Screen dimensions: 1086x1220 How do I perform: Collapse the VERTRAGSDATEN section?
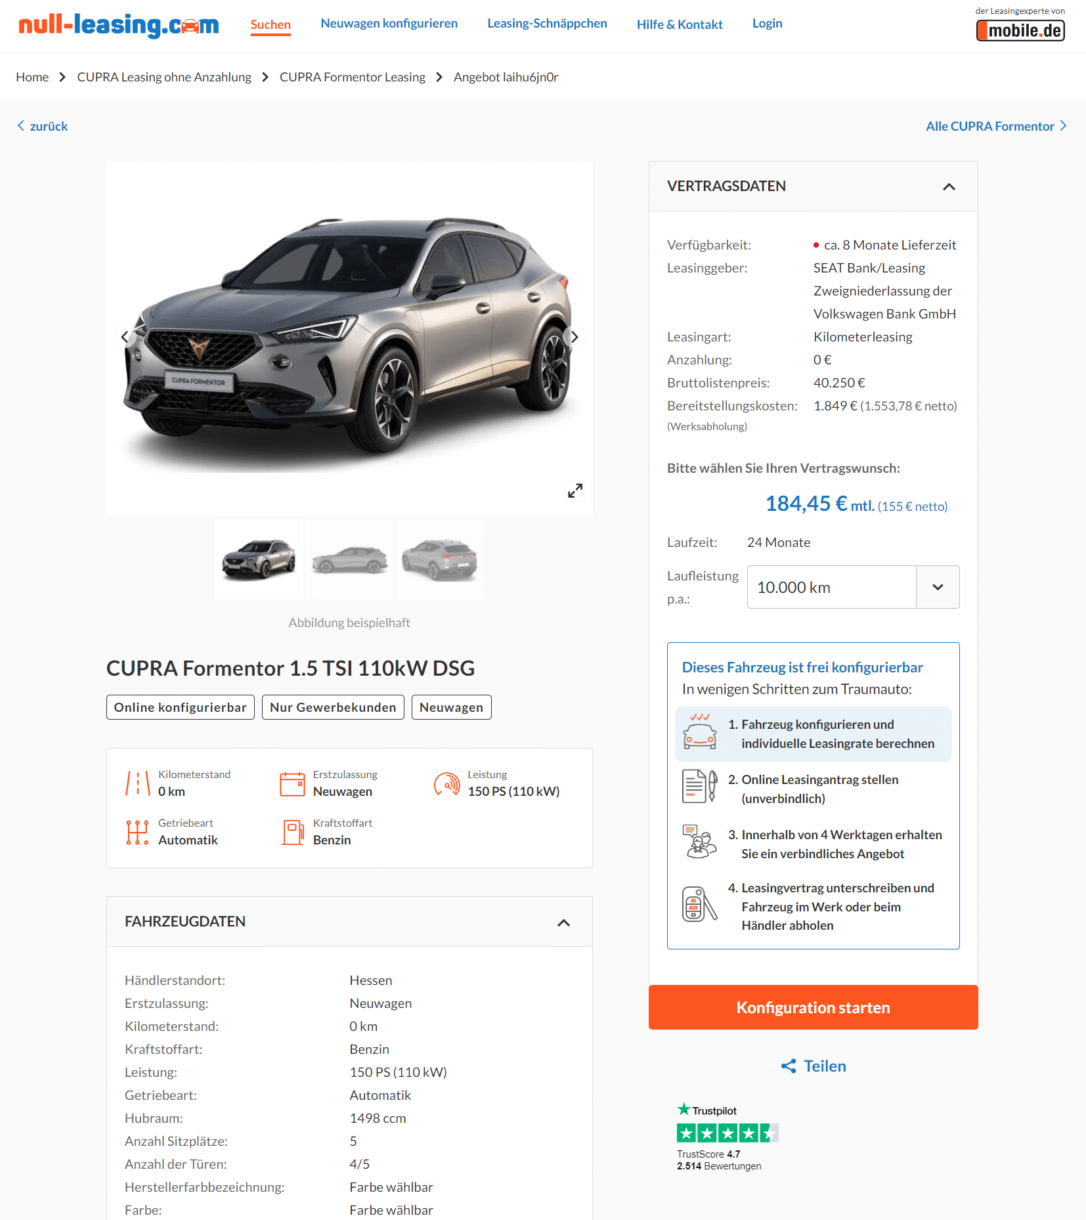949,186
